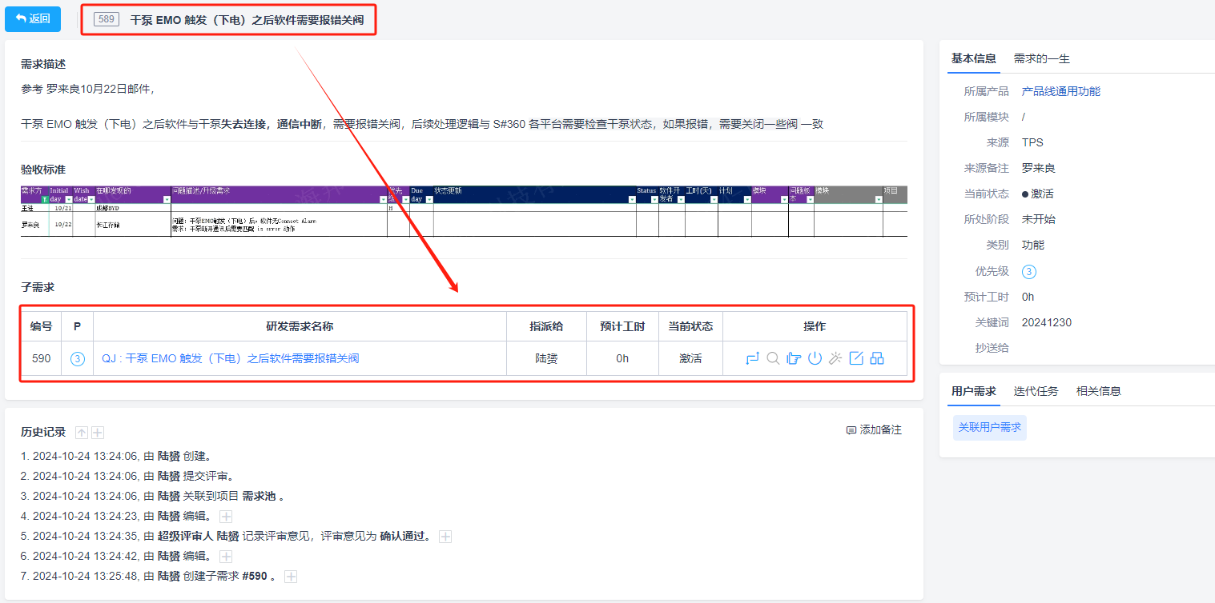Click history entry 2 提交评审

[127, 477]
